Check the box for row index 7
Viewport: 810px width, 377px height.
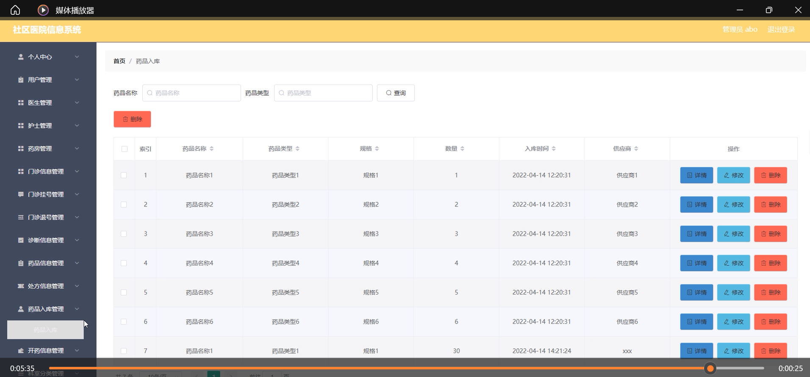pyautogui.click(x=124, y=351)
